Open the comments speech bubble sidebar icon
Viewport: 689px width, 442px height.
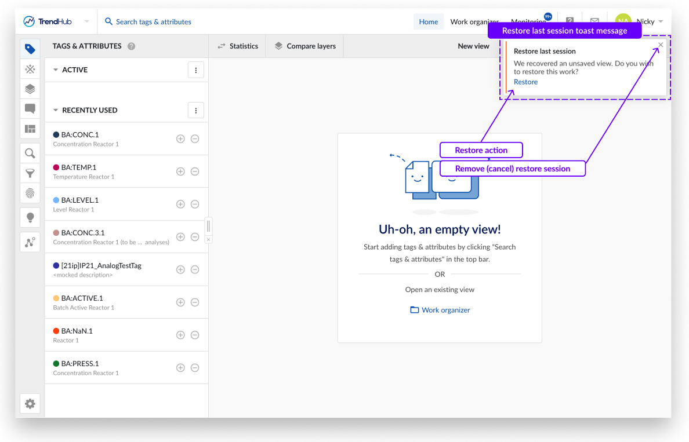tap(30, 109)
